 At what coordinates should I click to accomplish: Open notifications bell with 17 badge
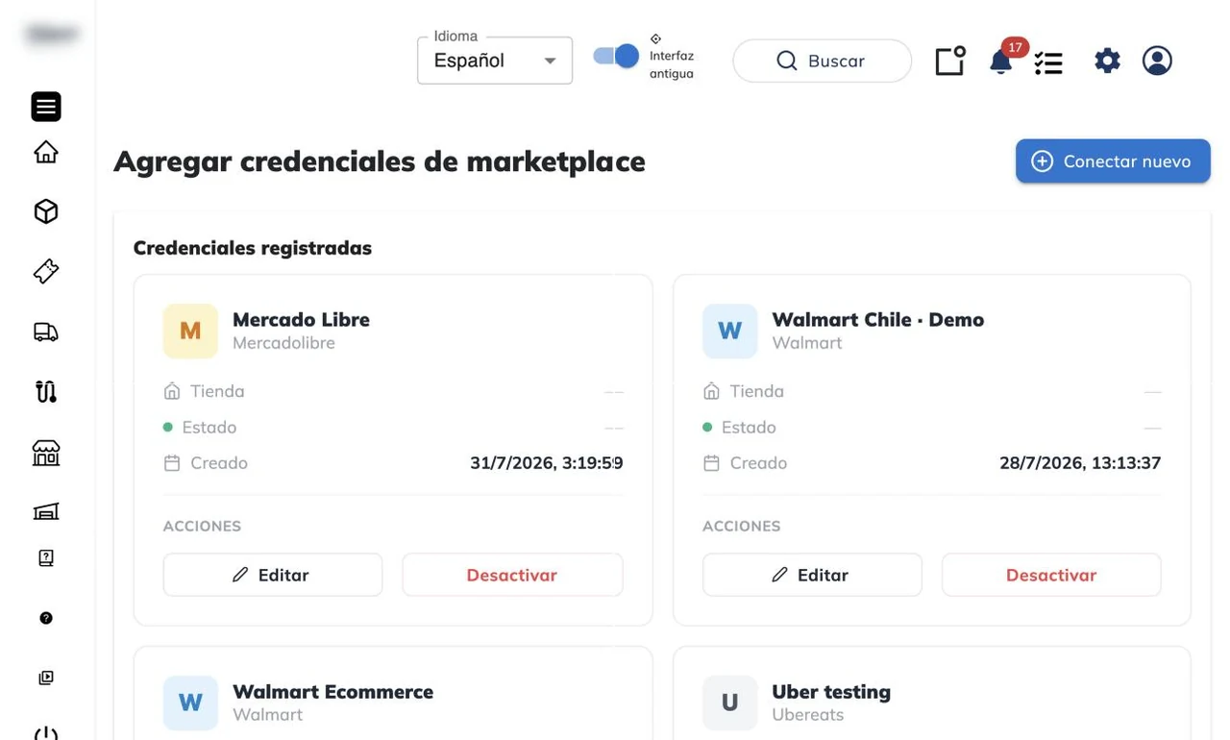[x=1001, y=62]
